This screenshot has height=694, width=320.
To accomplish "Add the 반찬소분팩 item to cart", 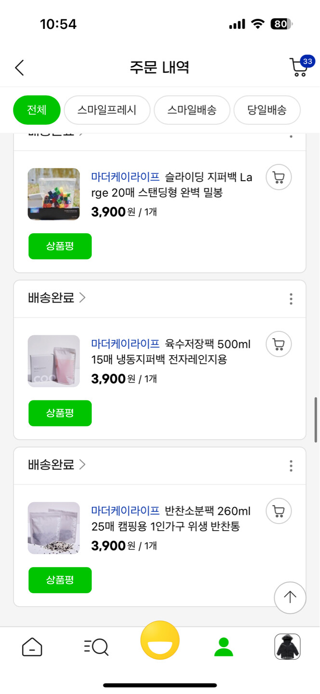I will [x=278, y=511].
